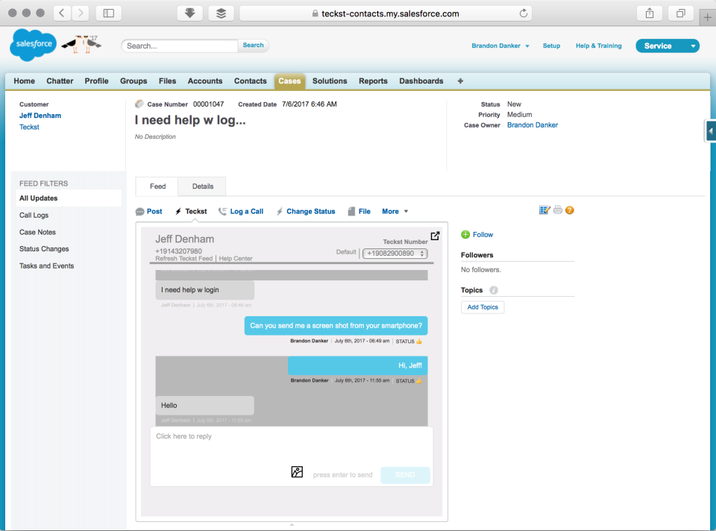Screen dimensions: 716x531
Task: Click the Add Topics button
Action: (x=483, y=307)
